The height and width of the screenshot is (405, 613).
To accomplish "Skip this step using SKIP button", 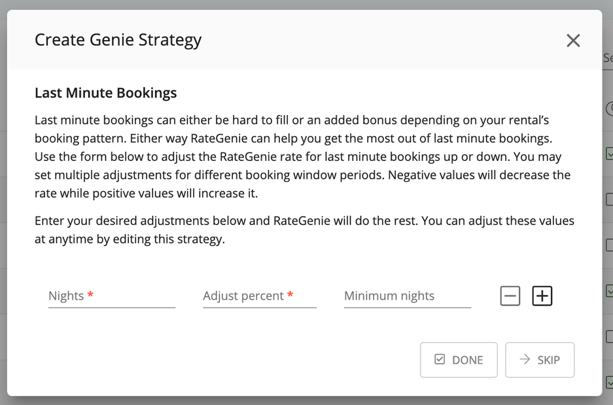I will click(540, 360).
